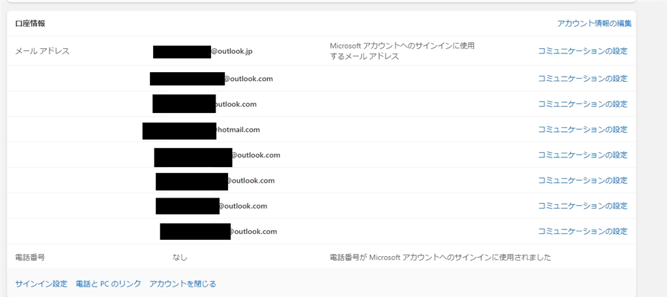Click the なし phone number value
The height and width of the screenshot is (297, 667).
180,257
